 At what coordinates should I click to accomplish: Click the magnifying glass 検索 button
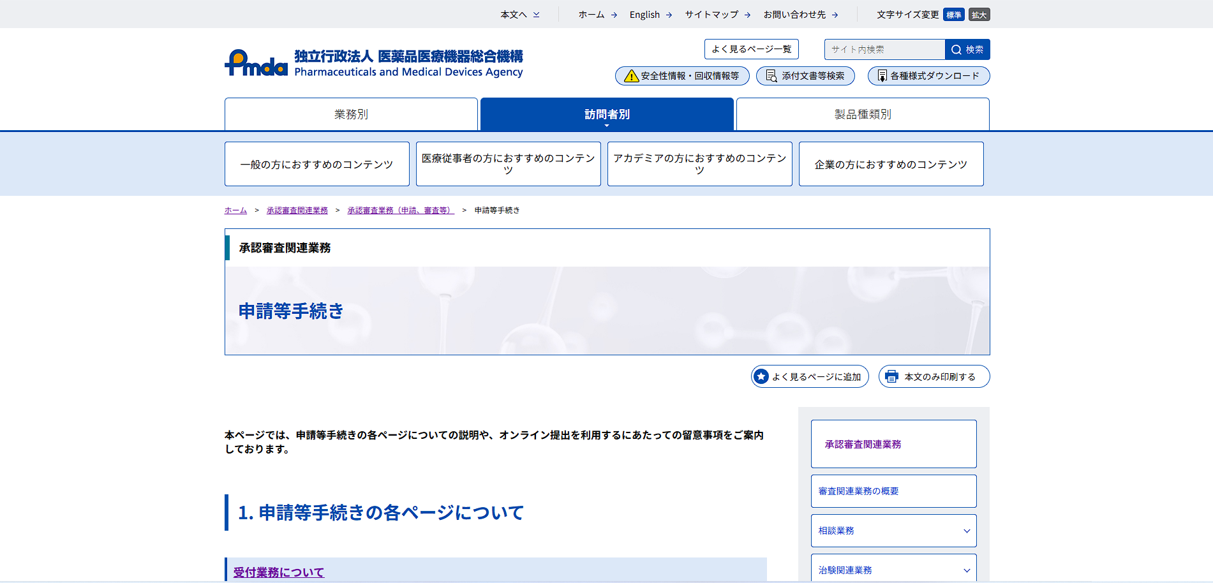(967, 50)
